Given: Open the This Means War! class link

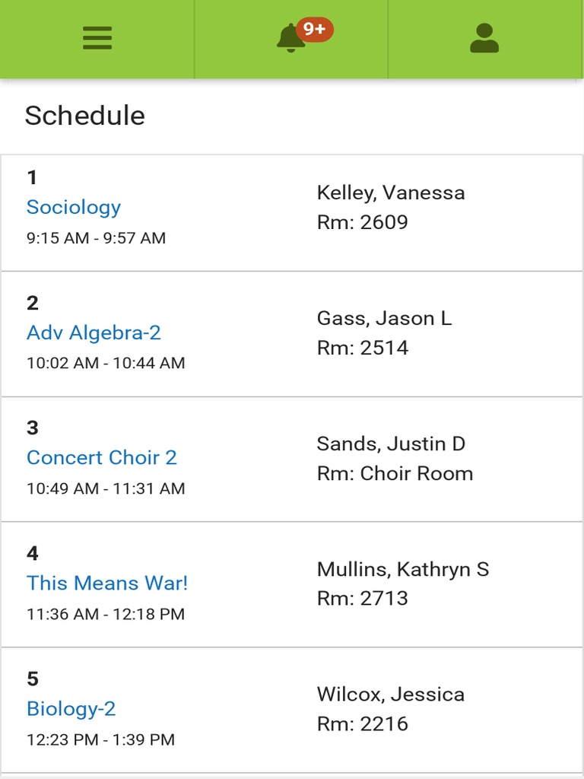Looking at the screenshot, I should (x=107, y=583).
